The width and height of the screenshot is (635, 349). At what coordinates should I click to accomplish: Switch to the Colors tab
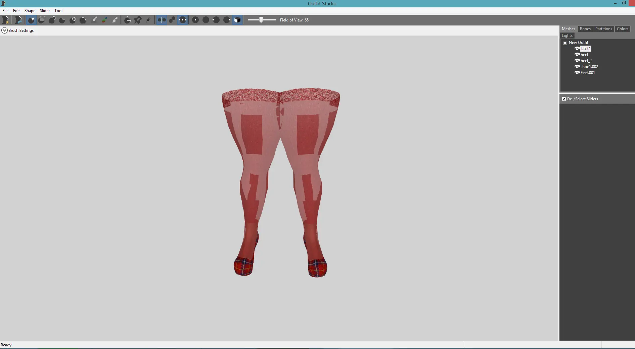[x=622, y=29]
